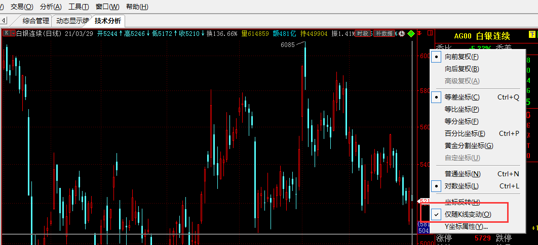Image resolution: width=538 pixels, height=245 pixels.
Task: Click the 5729 limit-up value
Action: 483,238
